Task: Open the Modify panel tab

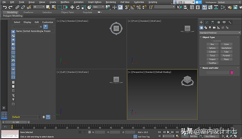Action: pyautogui.click(x=207, y=22)
